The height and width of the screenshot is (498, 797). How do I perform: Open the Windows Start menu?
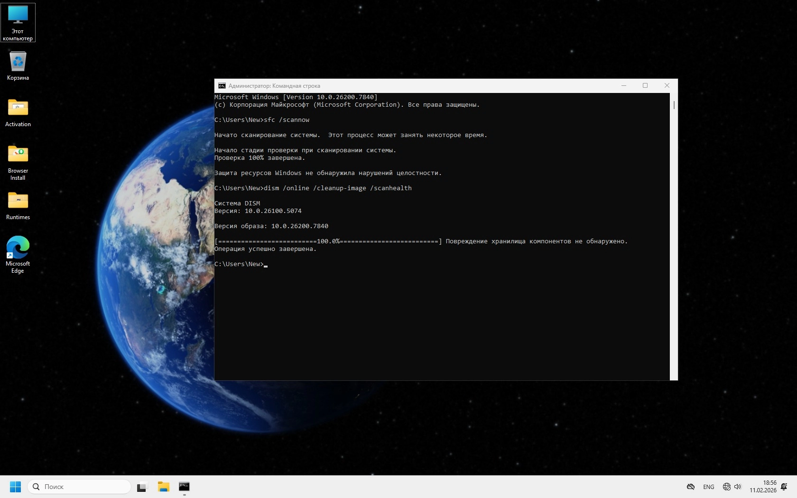click(x=15, y=487)
